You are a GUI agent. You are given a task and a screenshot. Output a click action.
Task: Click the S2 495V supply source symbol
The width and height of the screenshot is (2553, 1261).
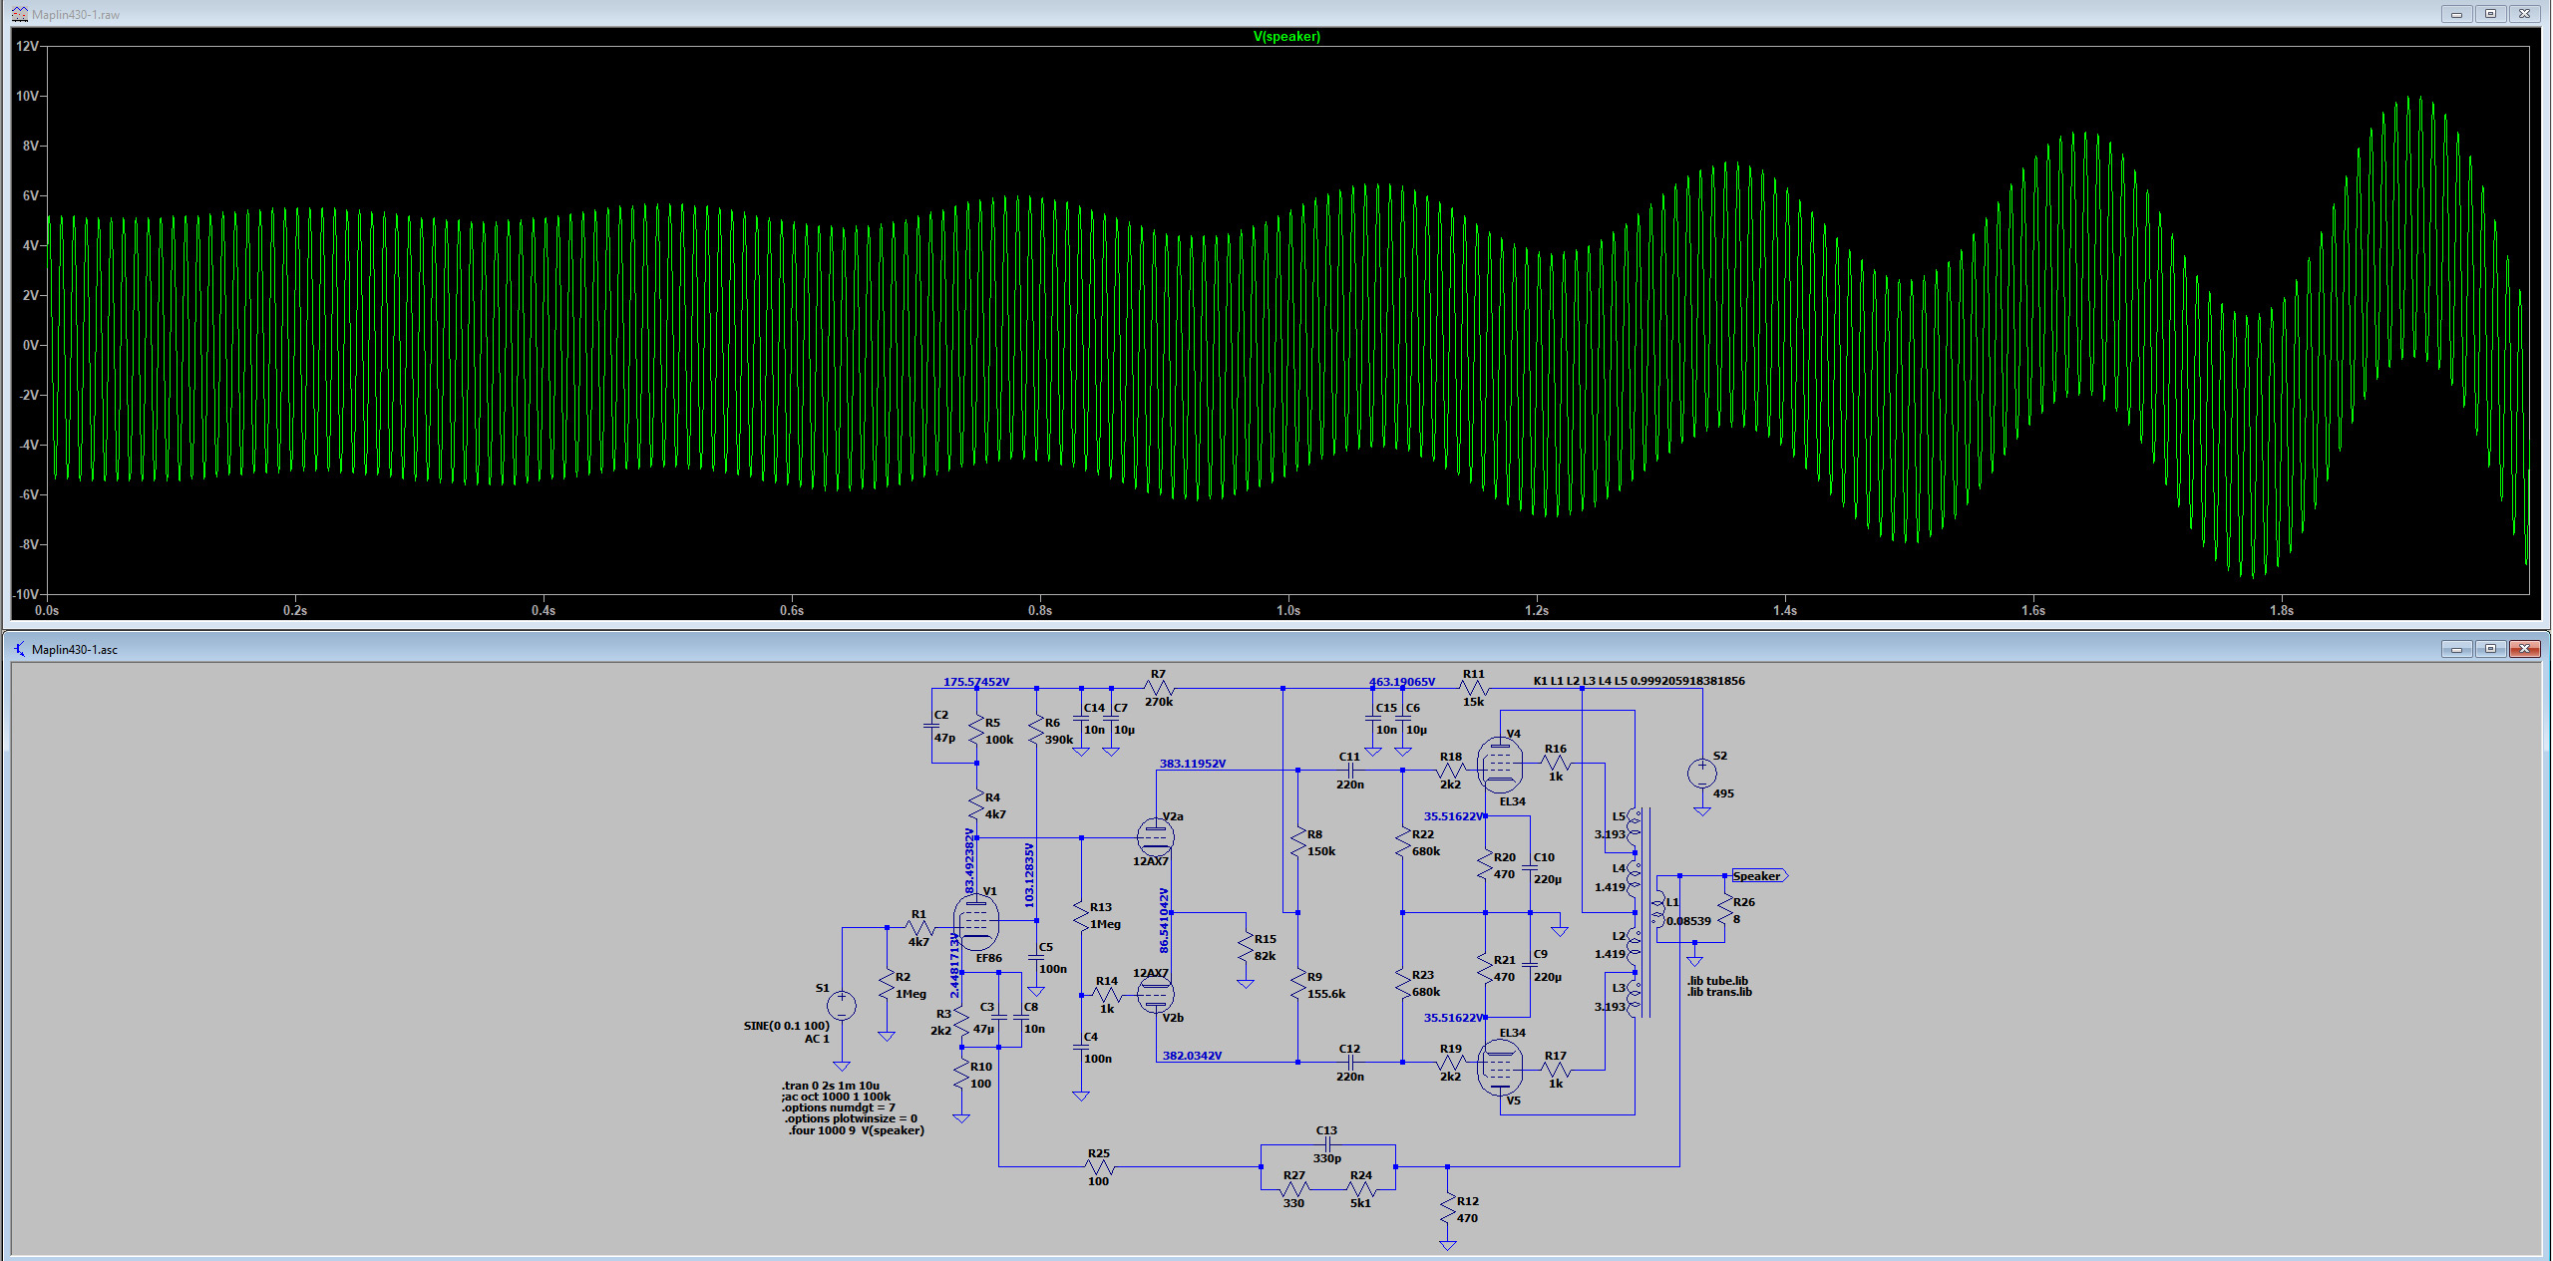click(1702, 773)
